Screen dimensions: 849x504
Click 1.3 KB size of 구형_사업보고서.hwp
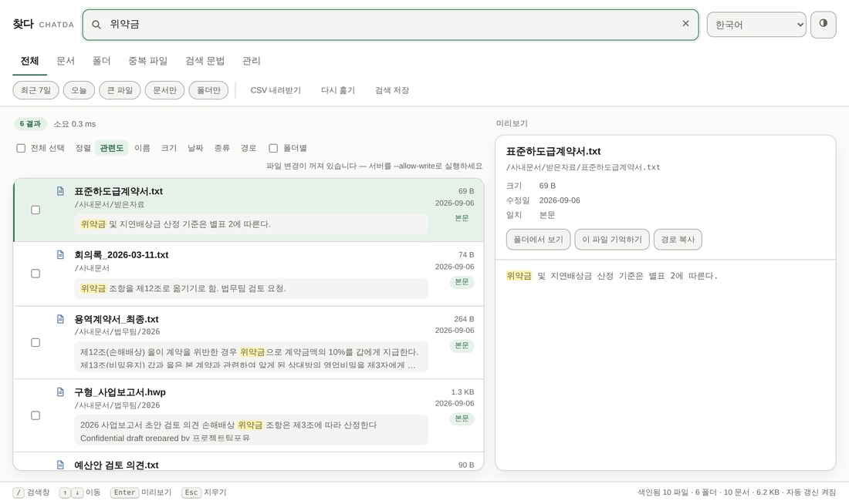coord(462,392)
